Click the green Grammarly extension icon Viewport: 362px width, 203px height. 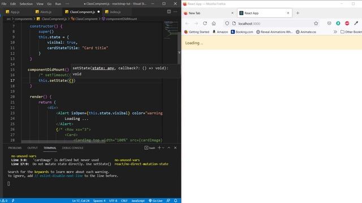tap(338, 24)
